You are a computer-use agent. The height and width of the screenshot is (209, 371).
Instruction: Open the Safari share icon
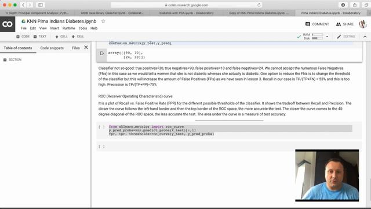coord(355,5)
